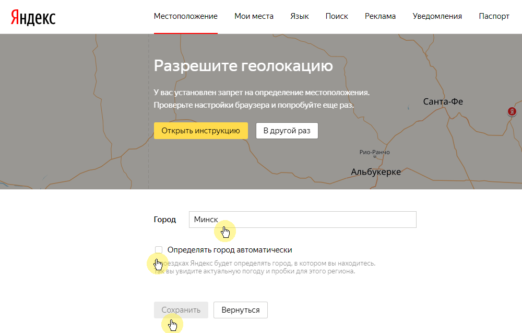Click the Разрешите геолокацию heading
This screenshot has width=522, height=333.
(243, 66)
